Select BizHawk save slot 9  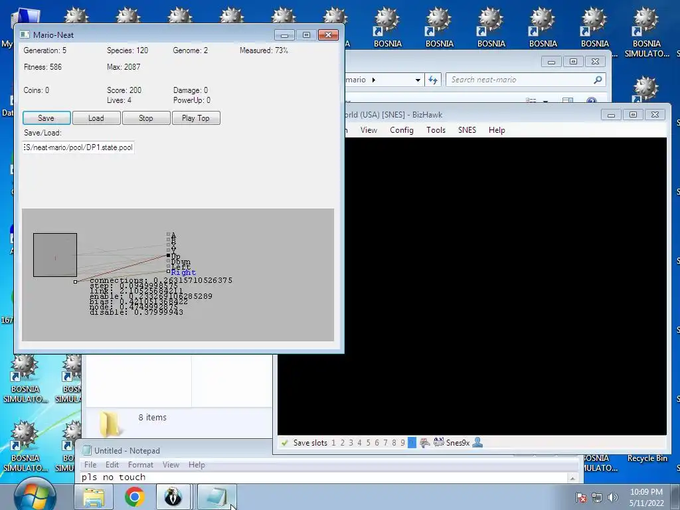click(403, 443)
